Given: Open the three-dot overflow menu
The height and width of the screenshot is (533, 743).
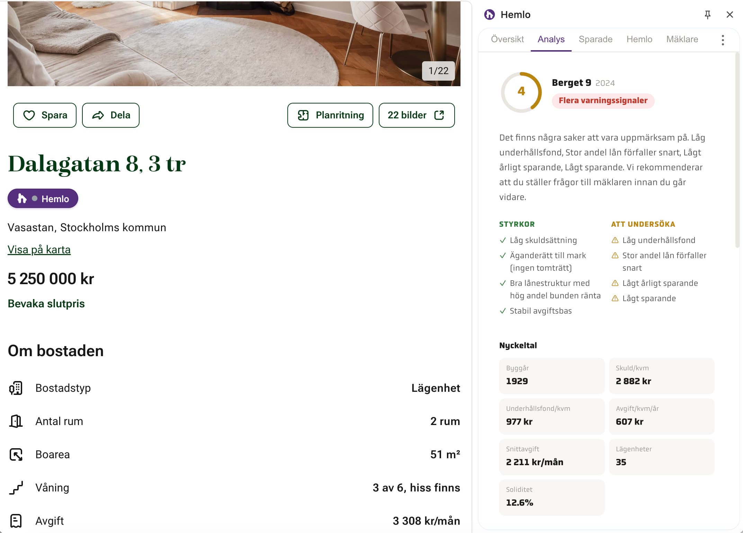Looking at the screenshot, I should 723,40.
